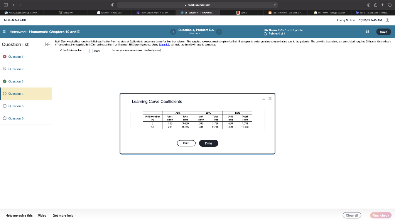Image resolution: width=395 pixels, height=222 pixels.
Task: Reload the mylab.pearson.com page
Action: [275, 5]
